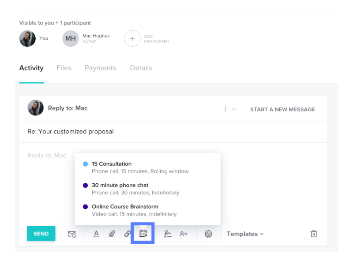
Task: Click the subject line field
Action: click(173, 132)
